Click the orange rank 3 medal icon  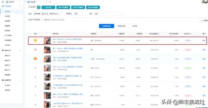click(36, 59)
